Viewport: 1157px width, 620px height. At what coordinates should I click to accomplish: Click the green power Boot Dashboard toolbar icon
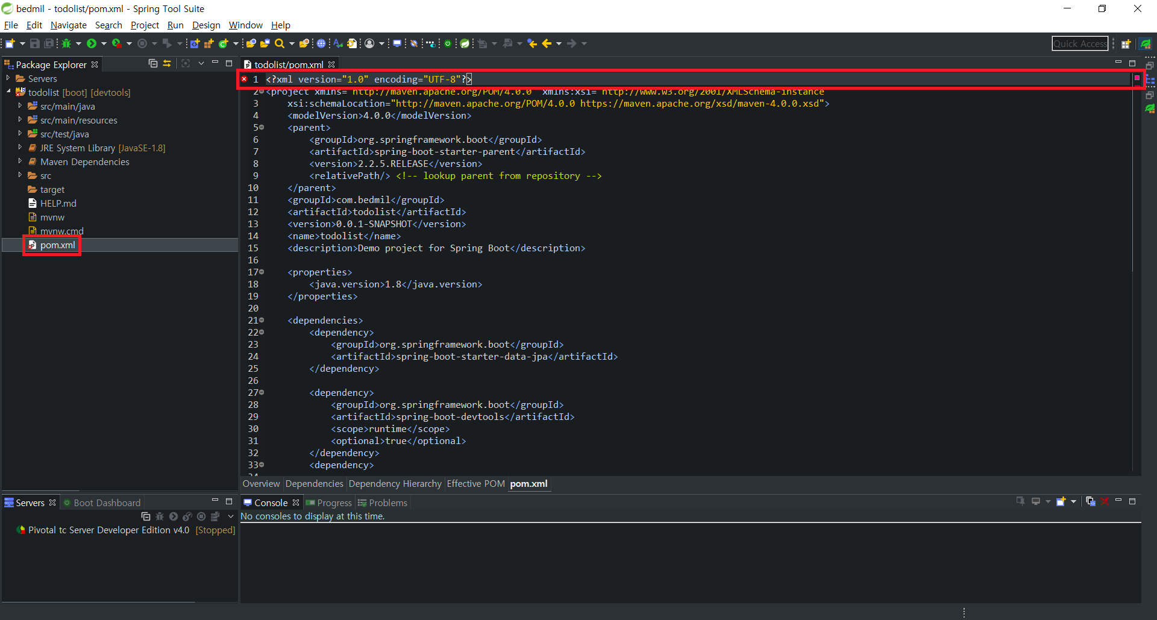(x=448, y=43)
